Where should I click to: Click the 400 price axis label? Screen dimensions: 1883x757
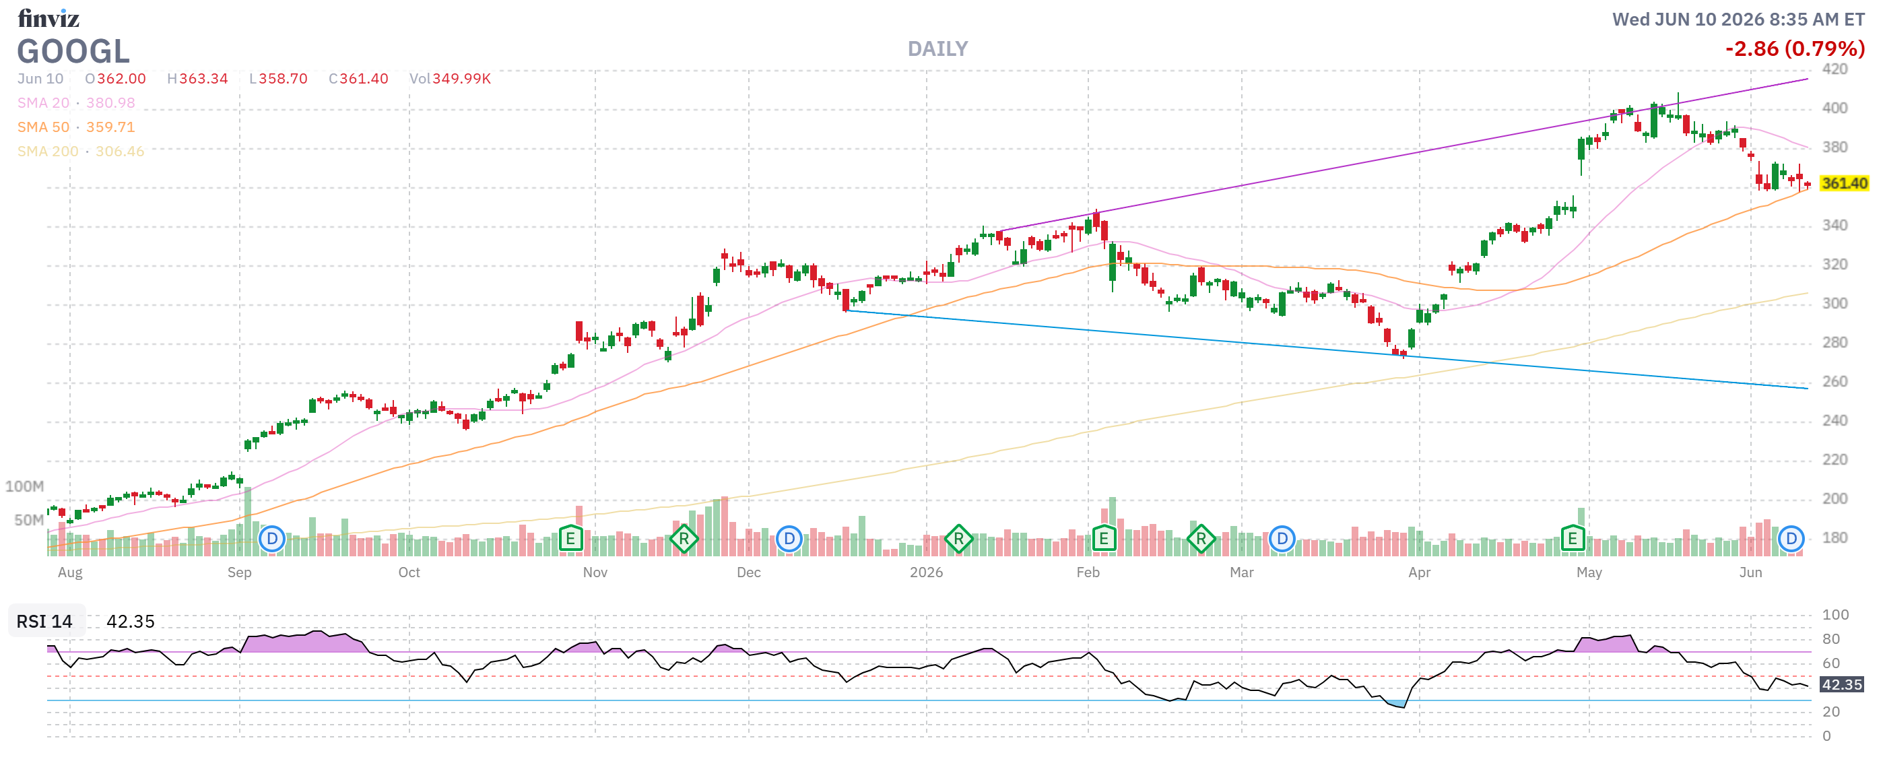pyautogui.click(x=1834, y=108)
